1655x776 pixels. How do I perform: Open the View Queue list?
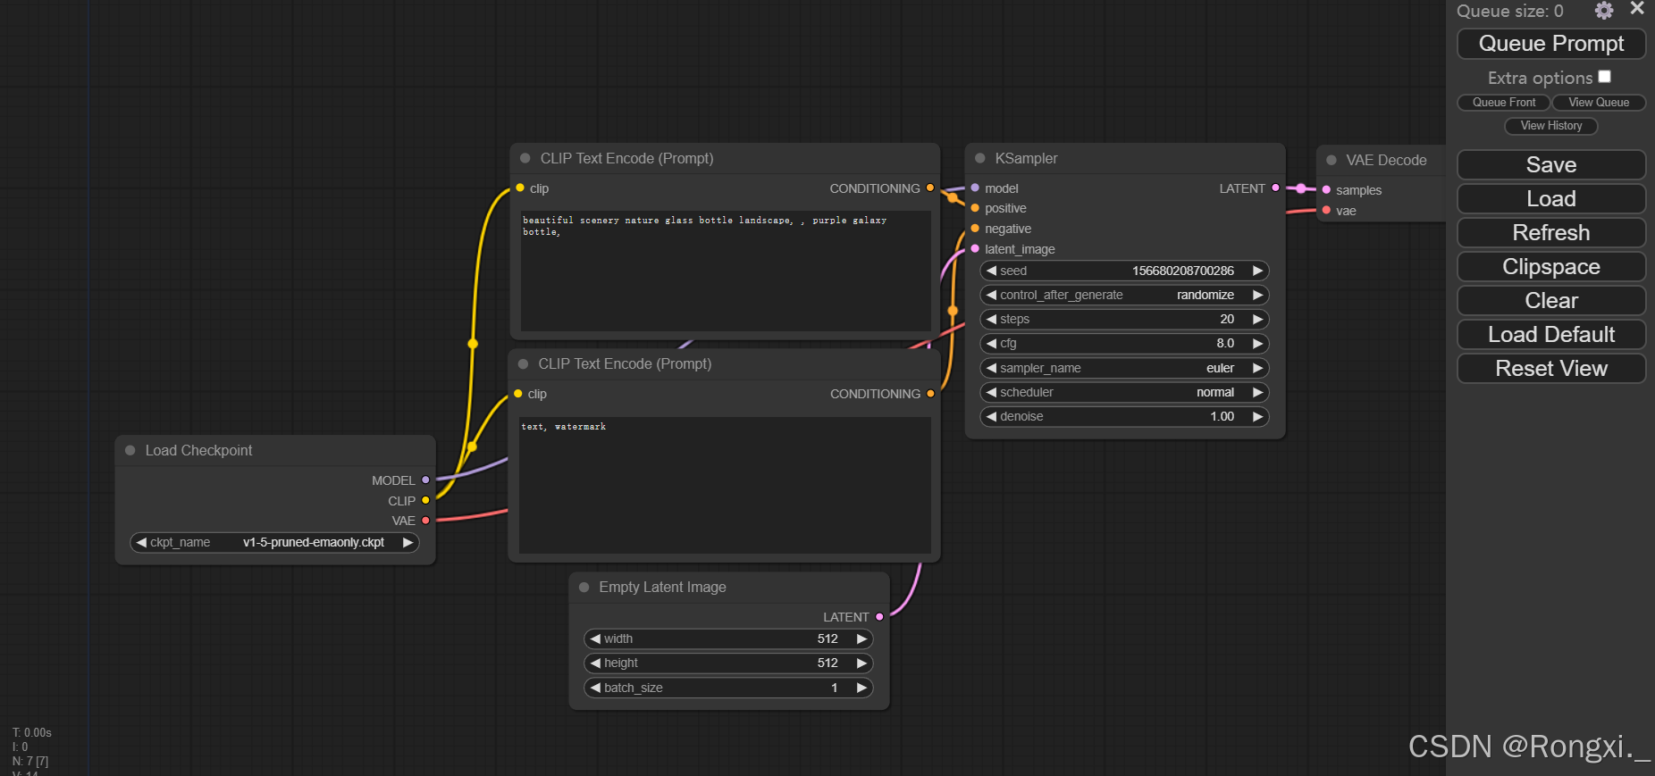click(x=1599, y=103)
